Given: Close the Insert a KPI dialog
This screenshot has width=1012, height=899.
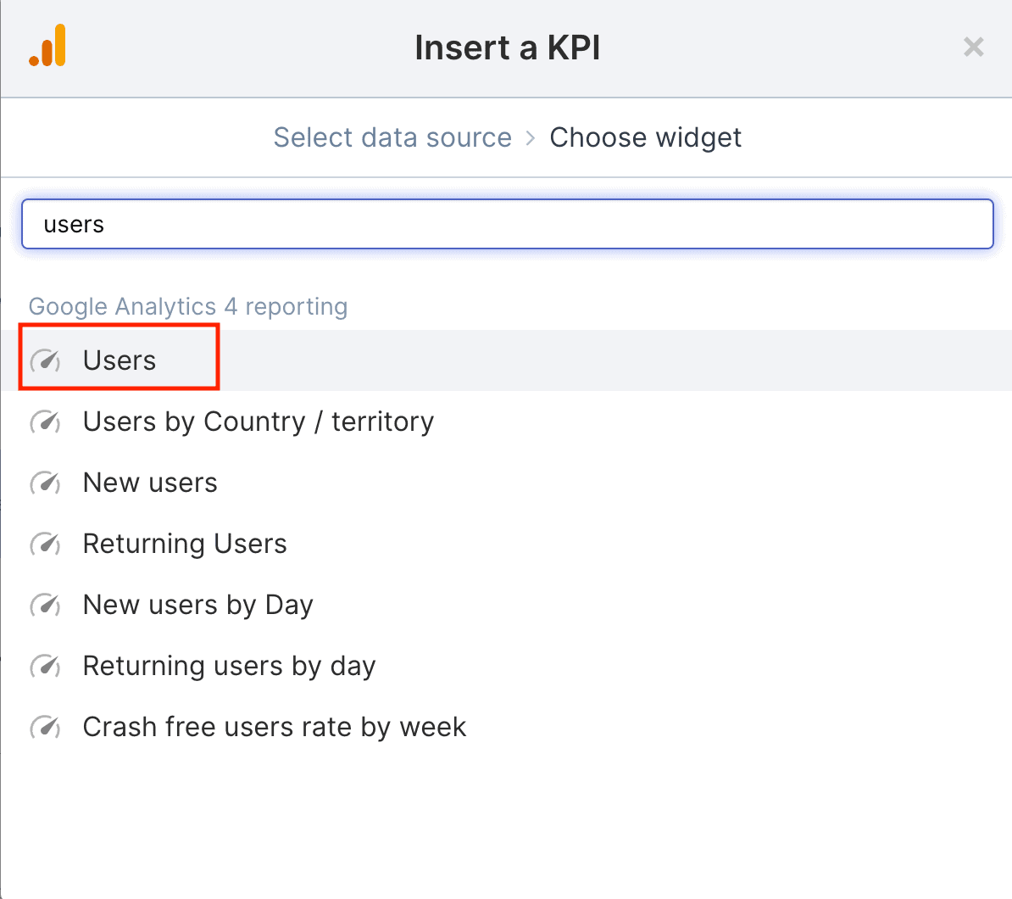Looking at the screenshot, I should [x=973, y=47].
